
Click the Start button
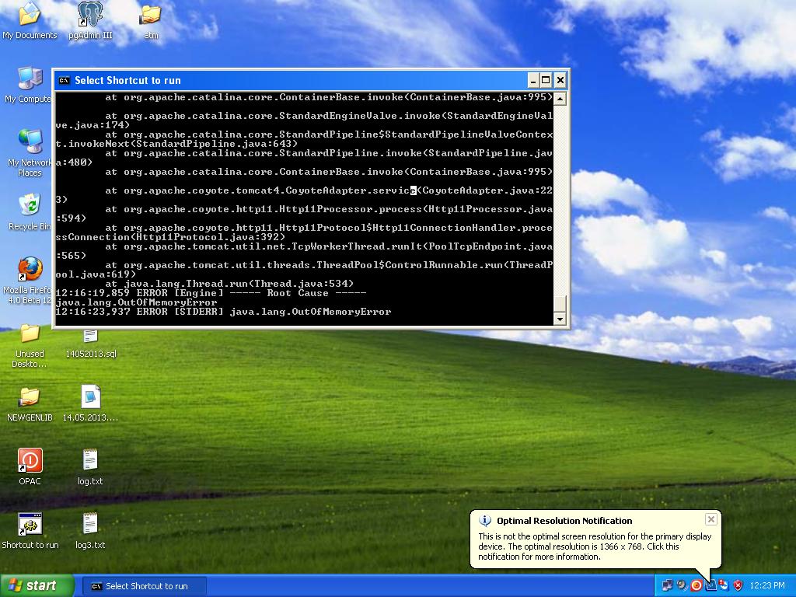37,585
